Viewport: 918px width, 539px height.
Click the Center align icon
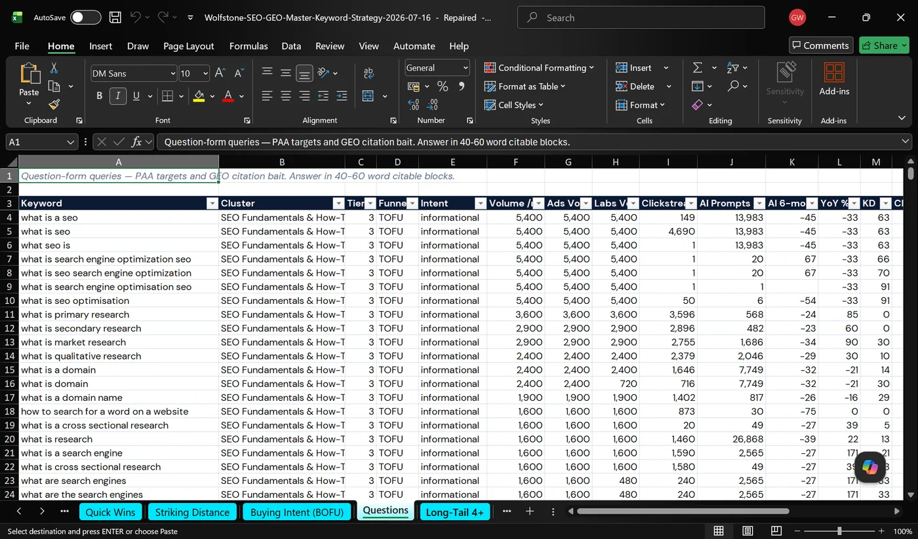tap(286, 96)
